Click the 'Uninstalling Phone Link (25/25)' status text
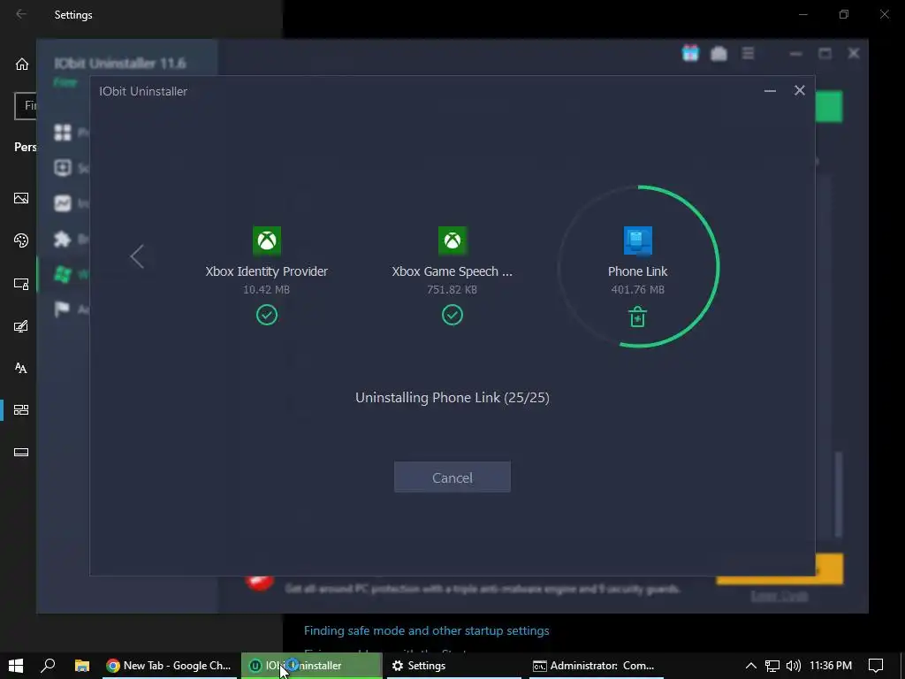Viewport: 905px width, 679px height. (x=452, y=397)
